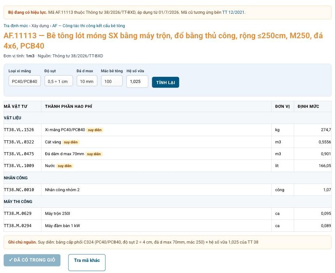Open the Đá d max dropdown
Viewport: 335px width, 273px height.
87,81
